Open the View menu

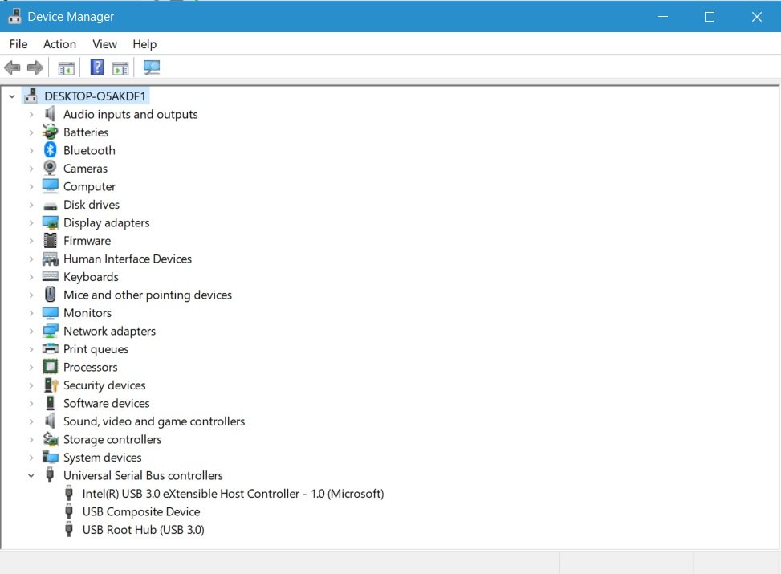104,44
